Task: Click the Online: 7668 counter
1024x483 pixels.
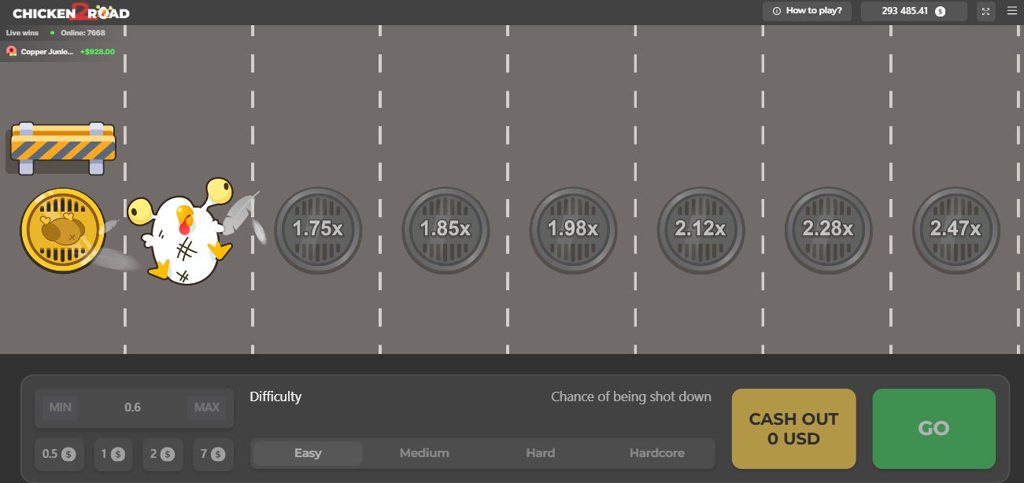Action: 83,33
